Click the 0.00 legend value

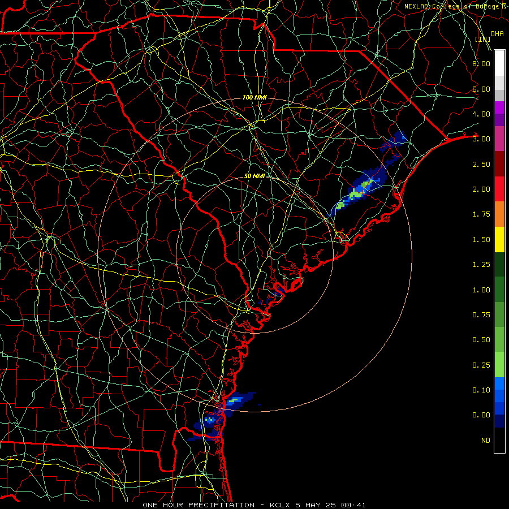(x=481, y=415)
